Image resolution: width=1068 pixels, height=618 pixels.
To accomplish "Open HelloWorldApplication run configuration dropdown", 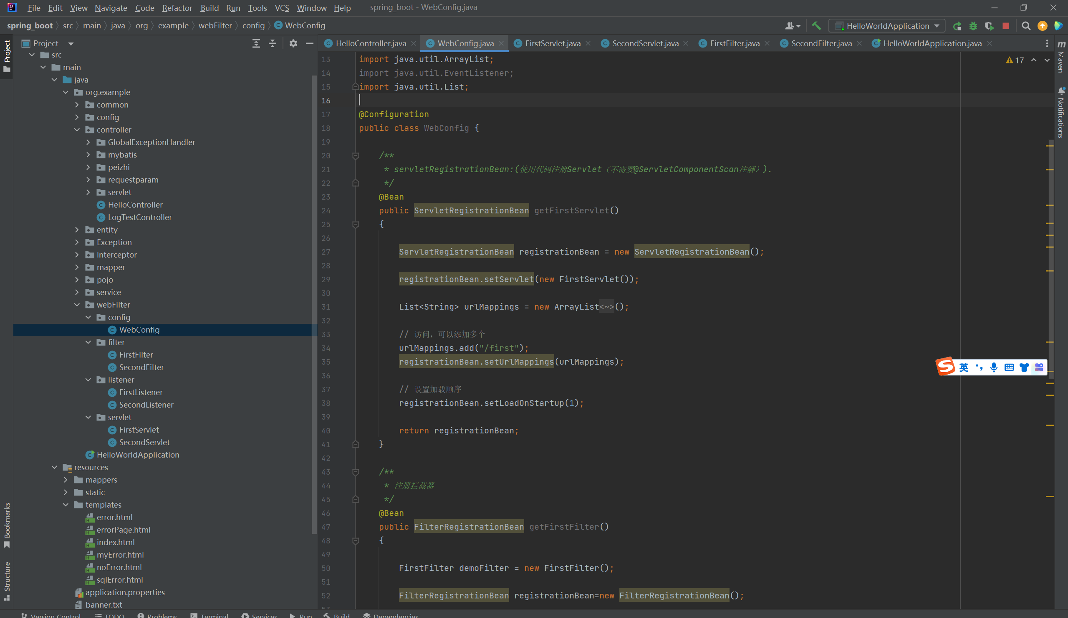I will click(x=887, y=26).
